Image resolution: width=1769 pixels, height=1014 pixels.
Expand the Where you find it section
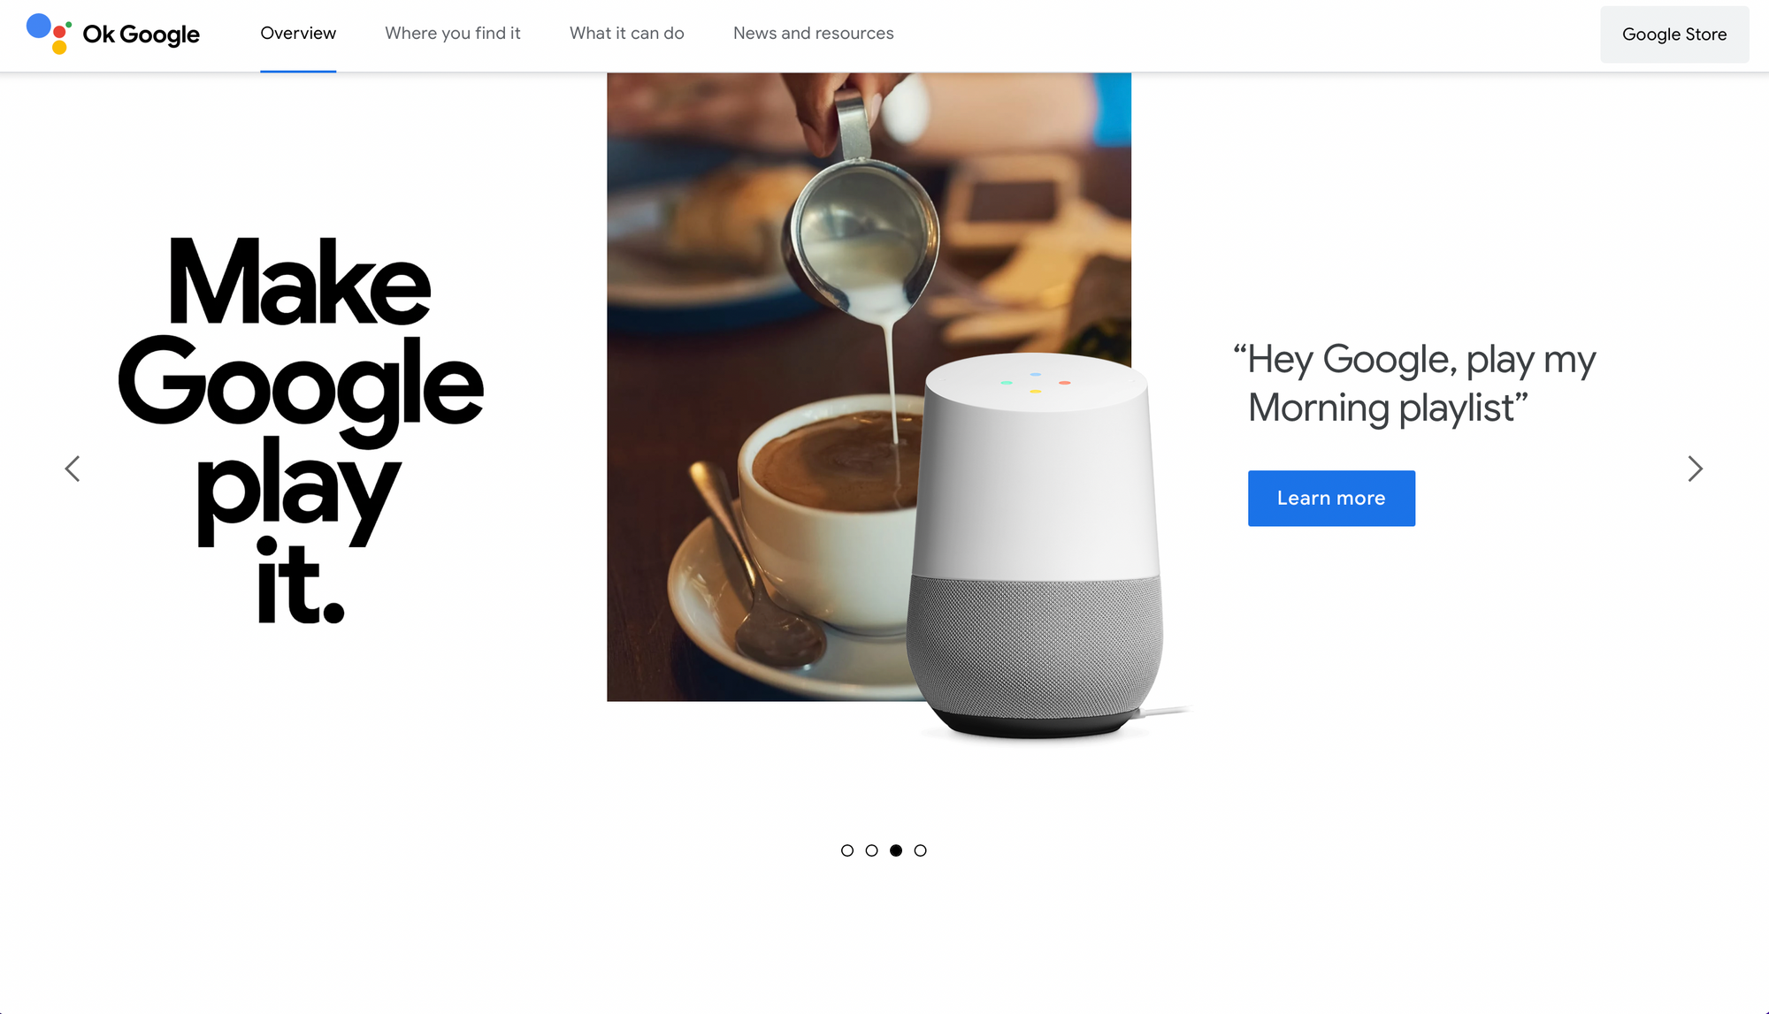point(452,33)
